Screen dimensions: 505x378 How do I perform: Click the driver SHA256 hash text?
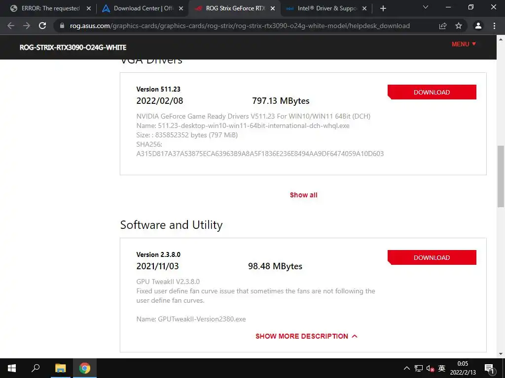[x=260, y=154]
